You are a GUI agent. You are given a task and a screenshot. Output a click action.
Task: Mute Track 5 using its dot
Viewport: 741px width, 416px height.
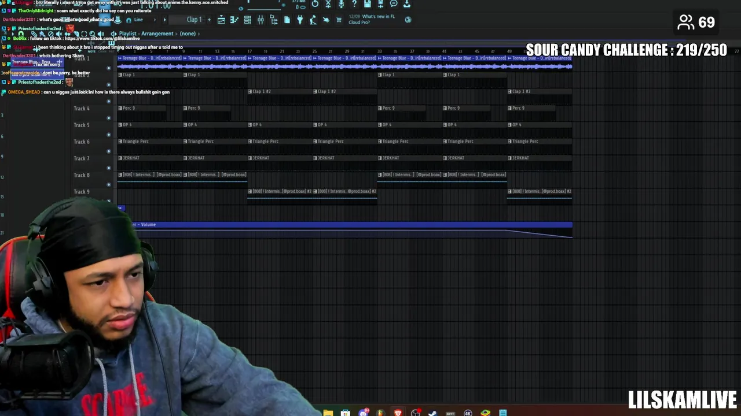point(108,135)
